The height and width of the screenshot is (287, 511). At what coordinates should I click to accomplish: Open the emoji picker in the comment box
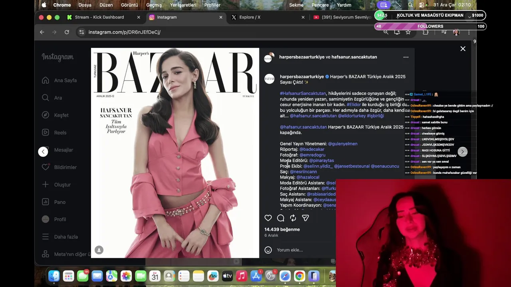pos(268,250)
